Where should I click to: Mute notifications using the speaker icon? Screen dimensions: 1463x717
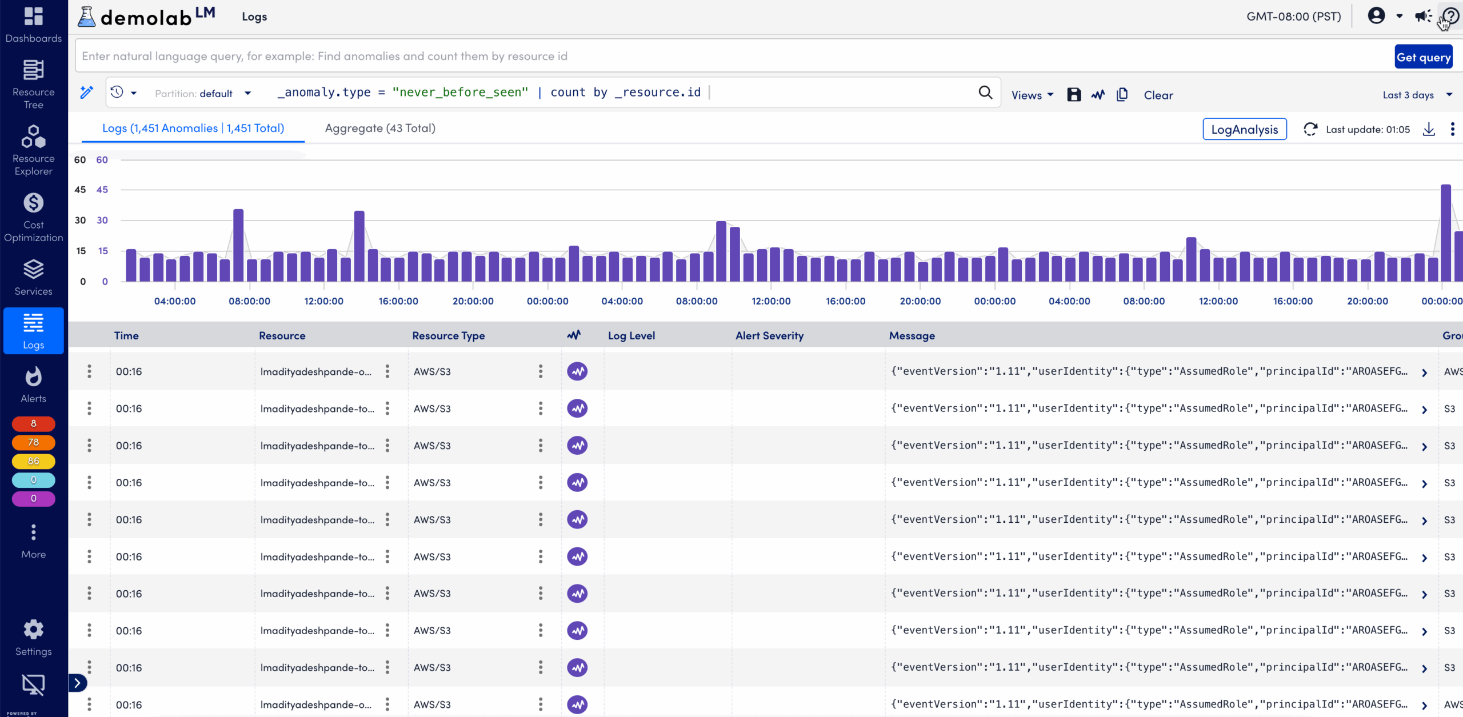(1422, 16)
